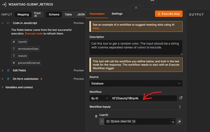Viewport: 210px width, 132px height.
Task: Click the On form submission node icon
Action: click(x=8, y=79)
